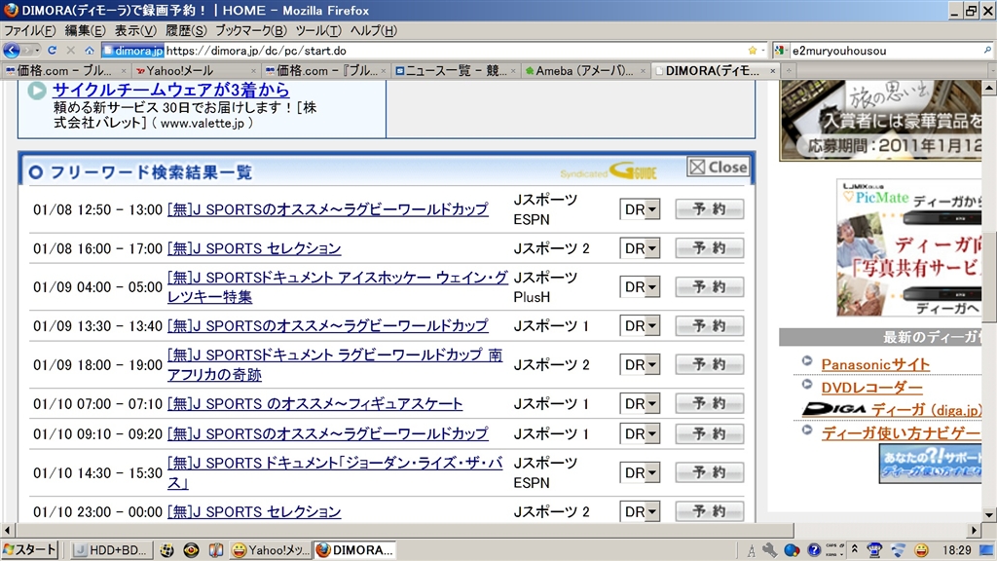Go to the home page icon
The width and height of the screenshot is (997, 561).
click(89, 51)
